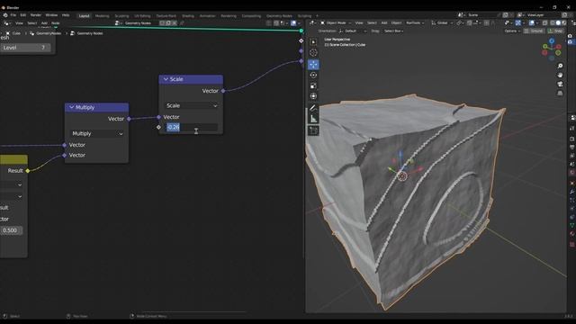Activate the Transform tool
The image size is (576, 324).
[313, 96]
